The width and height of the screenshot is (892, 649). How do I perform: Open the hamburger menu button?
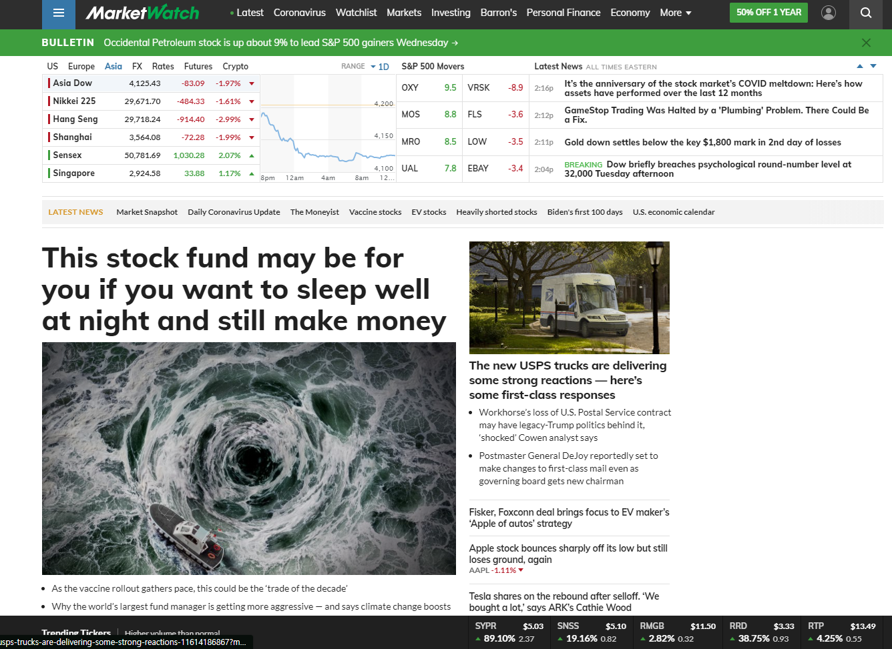pyautogui.click(x=59, y=13)
